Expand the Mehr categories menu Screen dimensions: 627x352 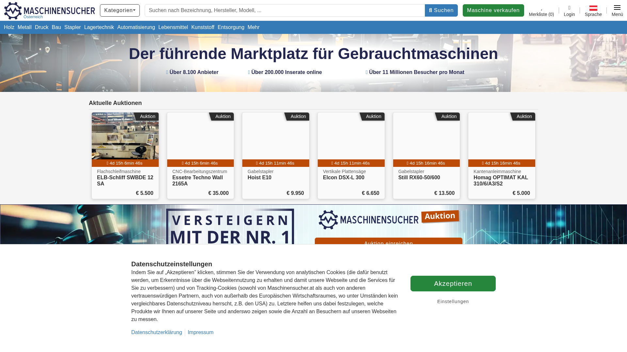253,27
